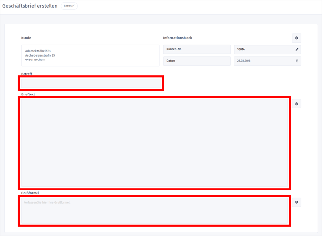Focus the Betreff subject input field
The height and width of the screenshot is (236, 322).
click(91, 83)
